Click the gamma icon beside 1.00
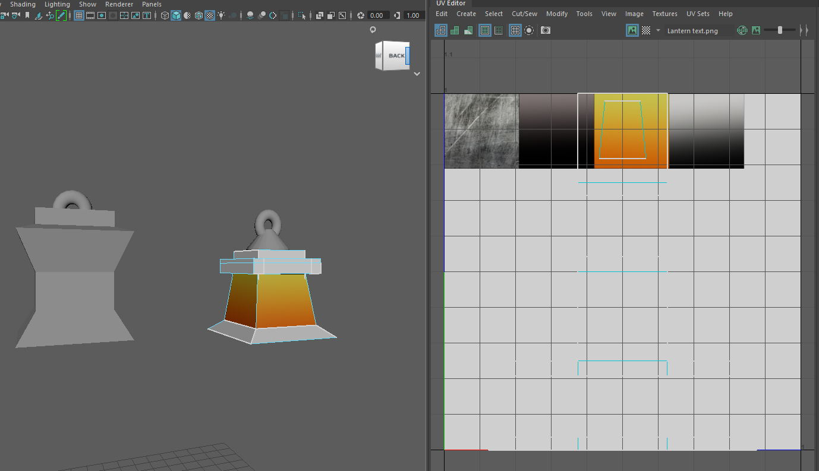The width and height of the screenshot is (819, 471). point(398,15)
